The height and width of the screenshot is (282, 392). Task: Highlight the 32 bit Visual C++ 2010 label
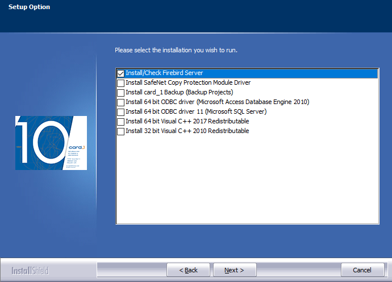click(x=187, y=131)
